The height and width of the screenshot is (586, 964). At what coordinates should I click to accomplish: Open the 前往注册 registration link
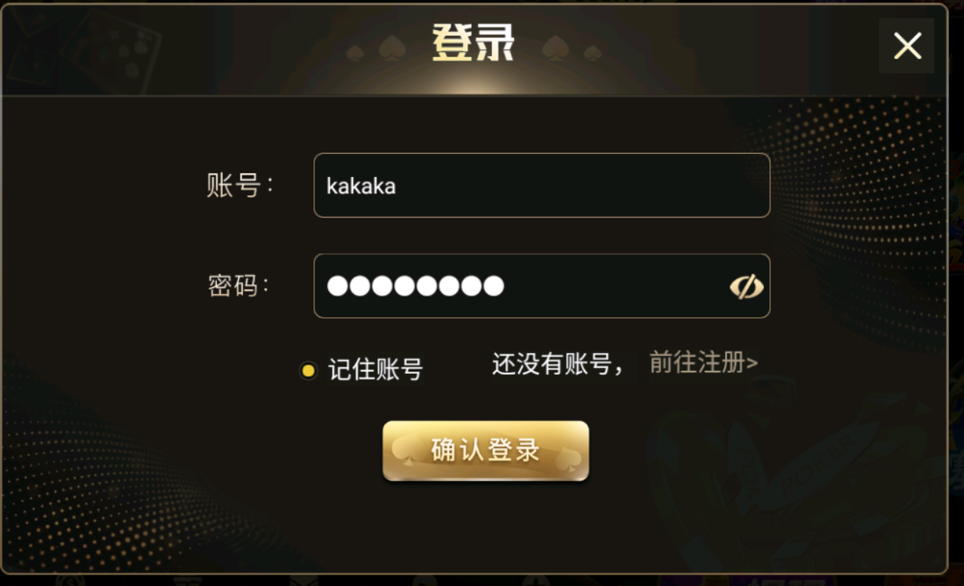point(703,362)
